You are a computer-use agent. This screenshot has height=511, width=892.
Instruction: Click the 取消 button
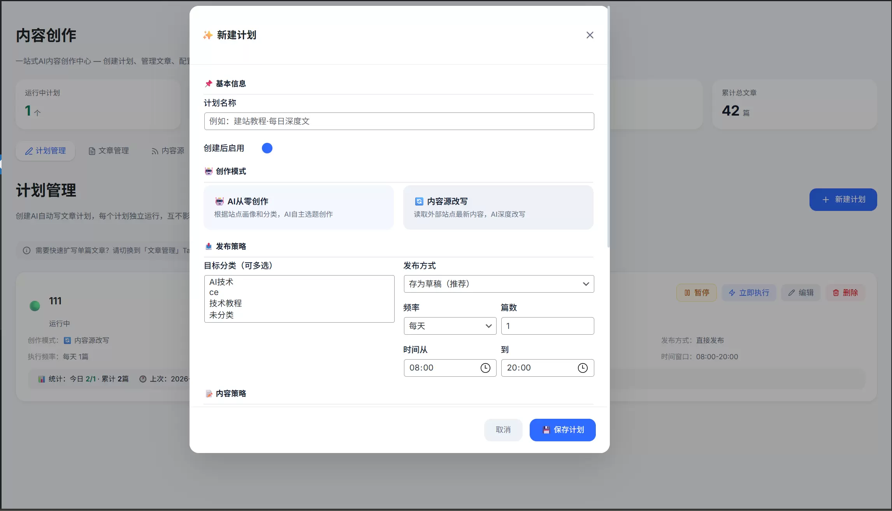click(x=503, y=430)
